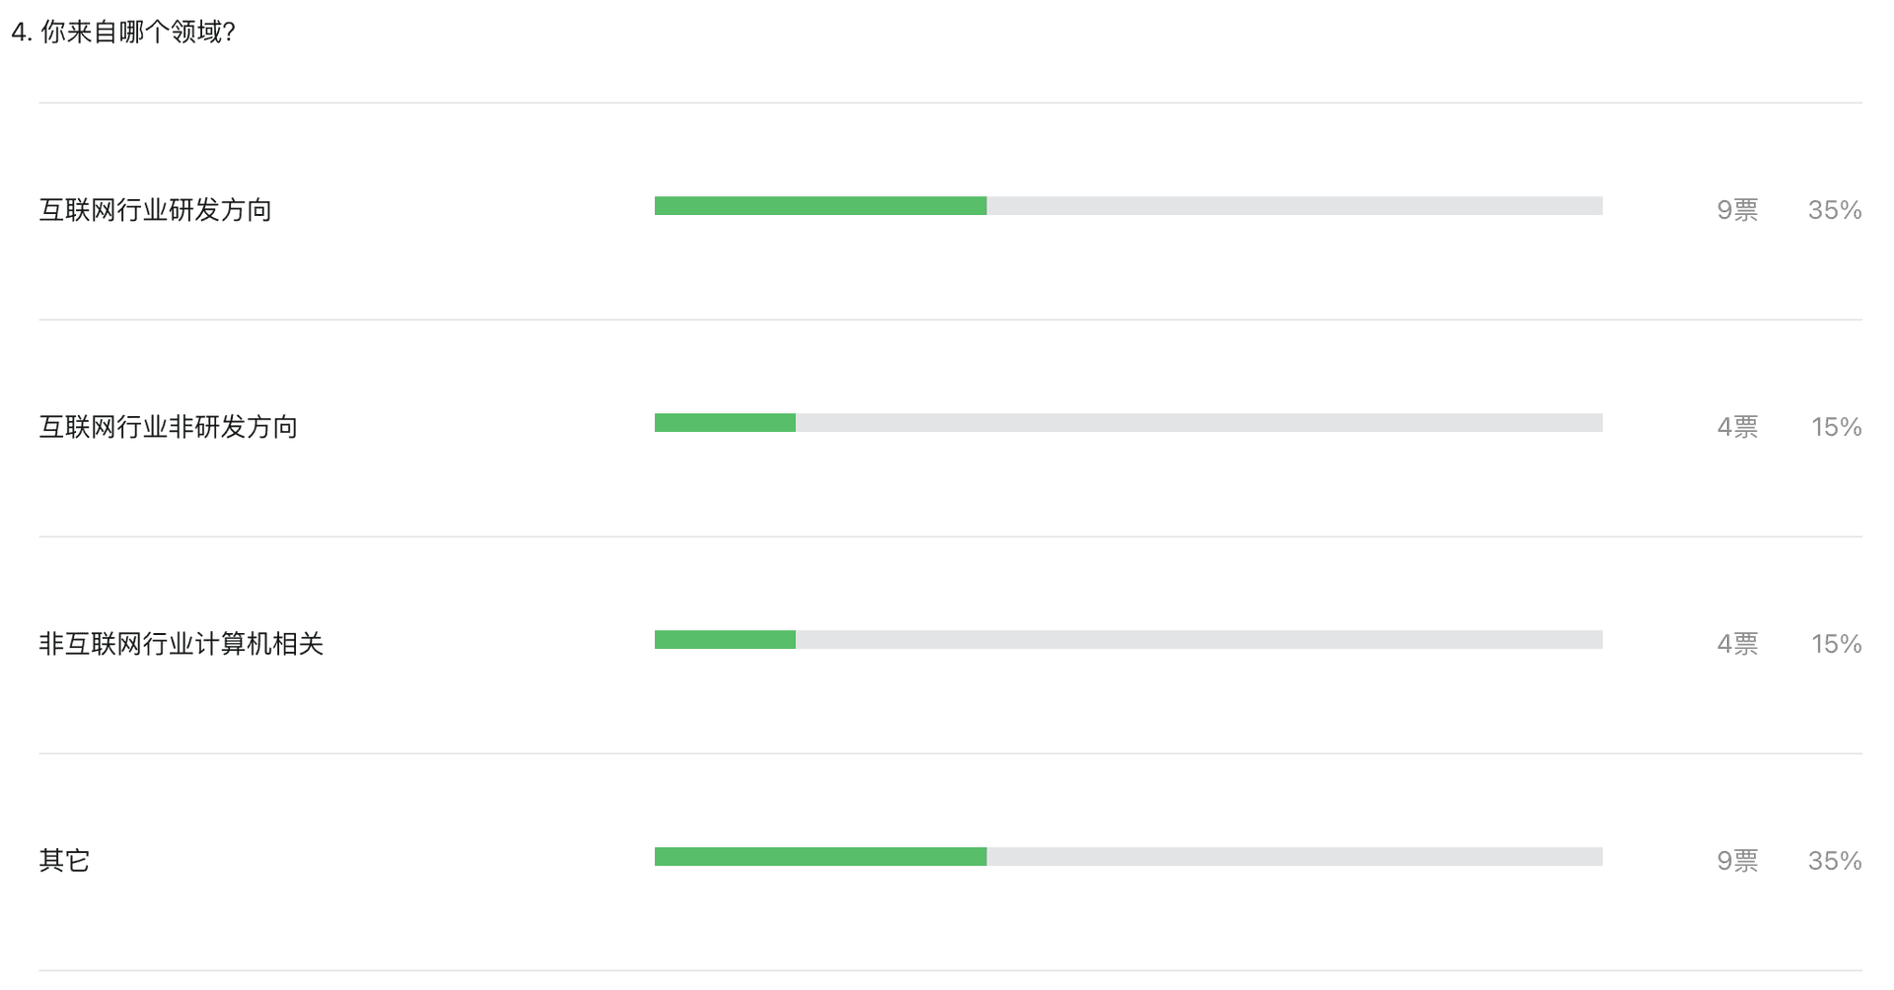The image size is (1894, 990).
Task: Click the gray bar portion of 互联网行业研发方向
Action: 1294,206
